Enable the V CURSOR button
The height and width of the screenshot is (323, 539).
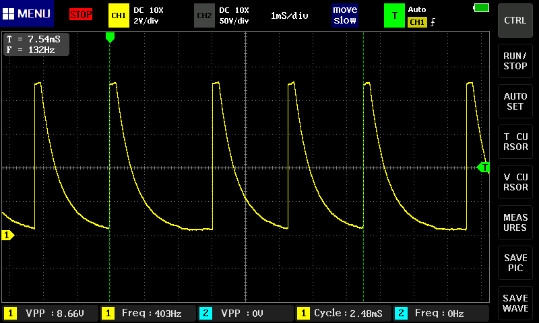coord(515,182)
